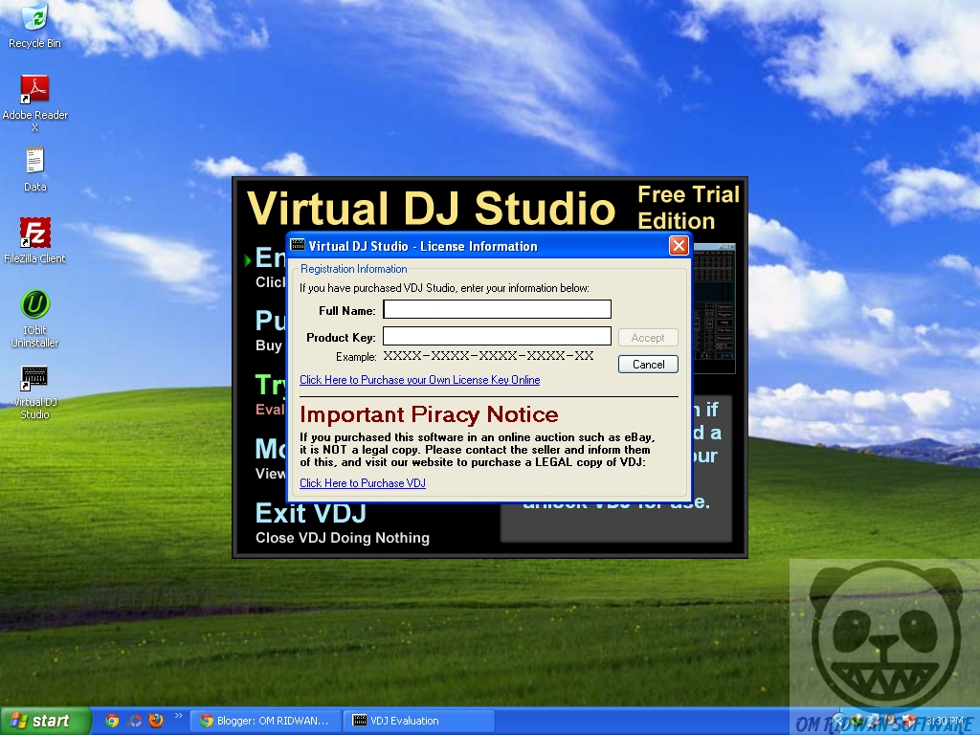This screenshot has width=980, height=735.
Task: Expand the quick launch chevron on the taskbar
Action: click(179, 716)
